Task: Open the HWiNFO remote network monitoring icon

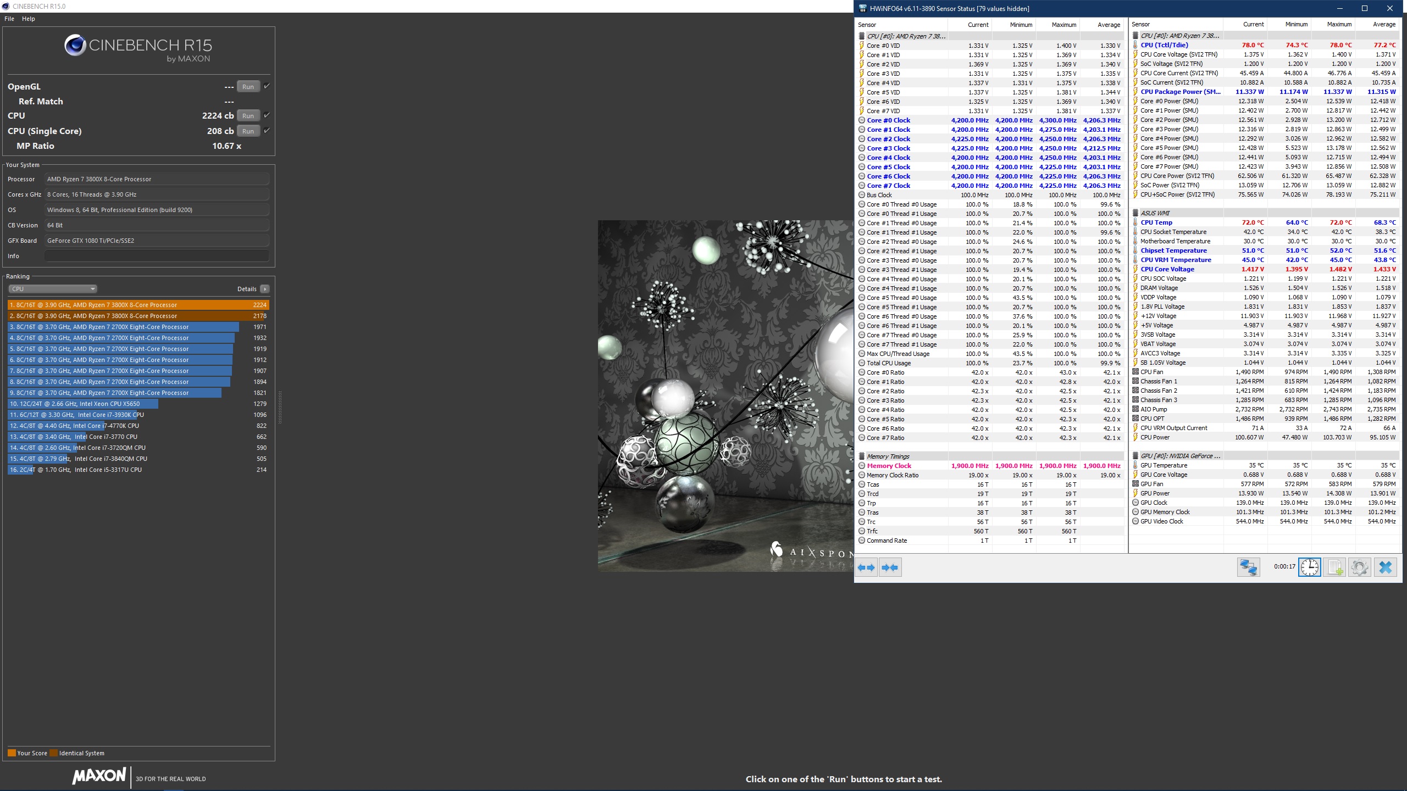Action: click(x=1248, y=567)
